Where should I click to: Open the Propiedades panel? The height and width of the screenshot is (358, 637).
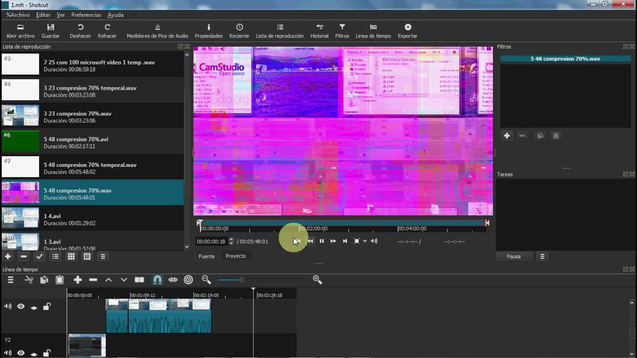tap(209, 31)
